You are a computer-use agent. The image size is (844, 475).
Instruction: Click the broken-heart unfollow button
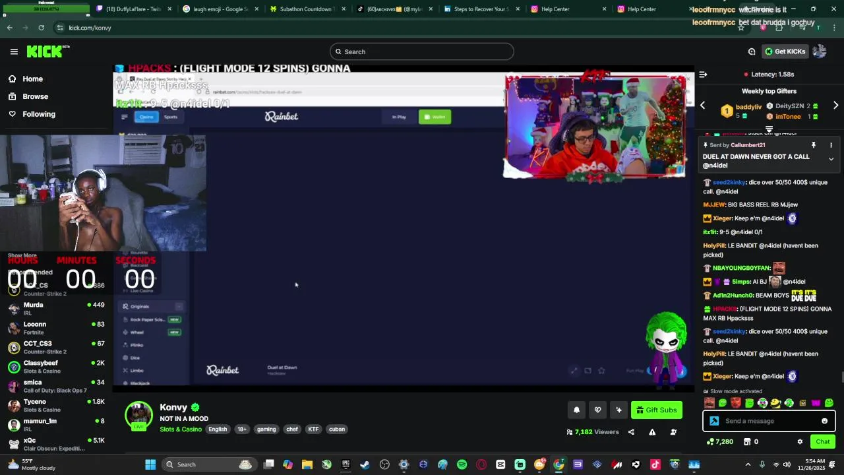(597, 410)
